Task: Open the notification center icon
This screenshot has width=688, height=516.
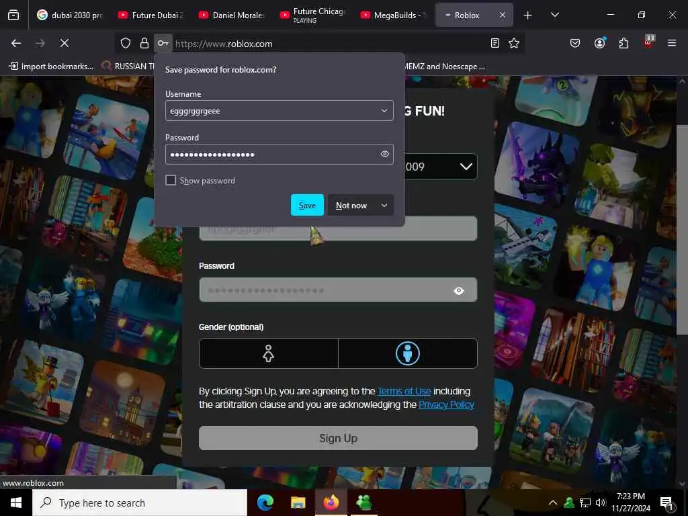Action: 667,503
